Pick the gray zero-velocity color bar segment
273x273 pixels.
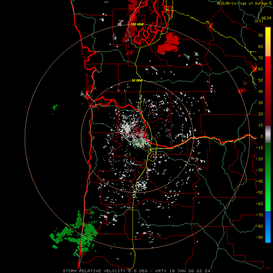click(268, 134)
